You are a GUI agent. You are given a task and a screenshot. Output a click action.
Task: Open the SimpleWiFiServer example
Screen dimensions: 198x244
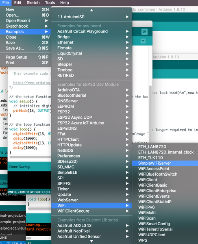click(x=165, y=163)
